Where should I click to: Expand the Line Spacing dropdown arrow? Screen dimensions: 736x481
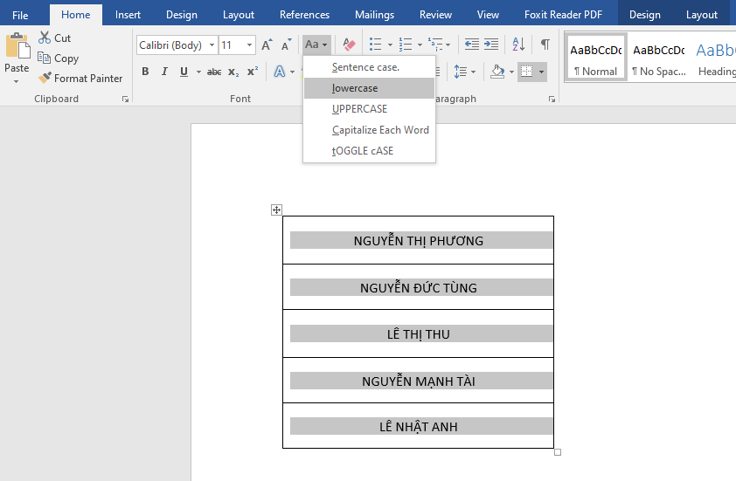(x=473, y=72)
